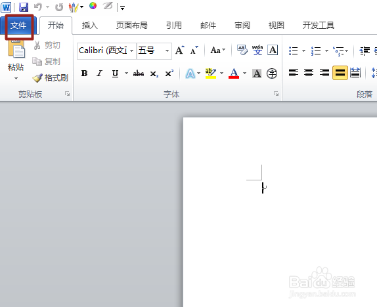Align text right
377x307 pixels.
[x=324, y=73]
